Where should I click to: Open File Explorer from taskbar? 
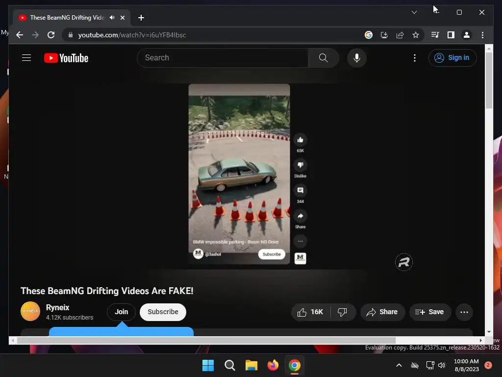251,365
